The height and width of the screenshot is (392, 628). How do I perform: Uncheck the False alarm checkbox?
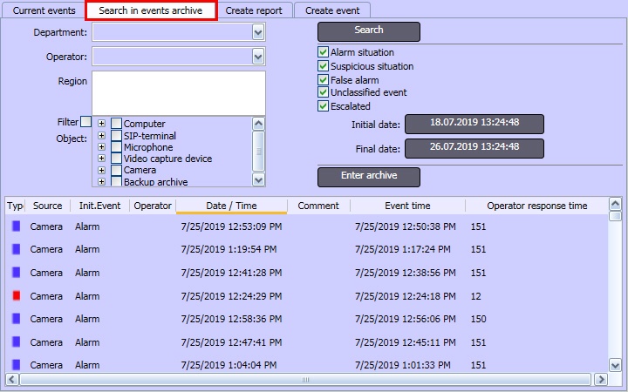pos(323,80)
